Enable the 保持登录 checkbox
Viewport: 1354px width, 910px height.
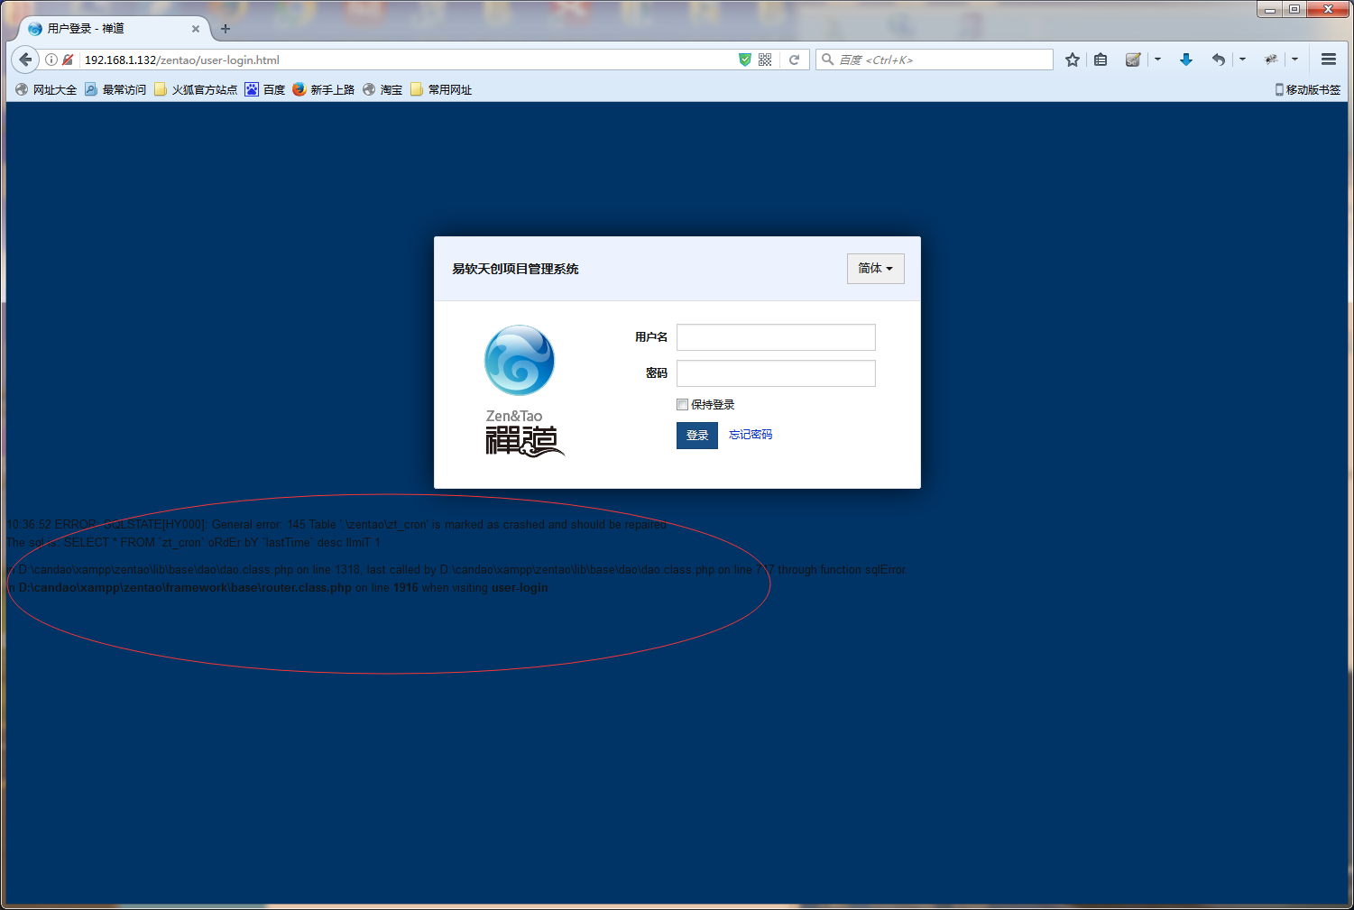tap(683, 405)
